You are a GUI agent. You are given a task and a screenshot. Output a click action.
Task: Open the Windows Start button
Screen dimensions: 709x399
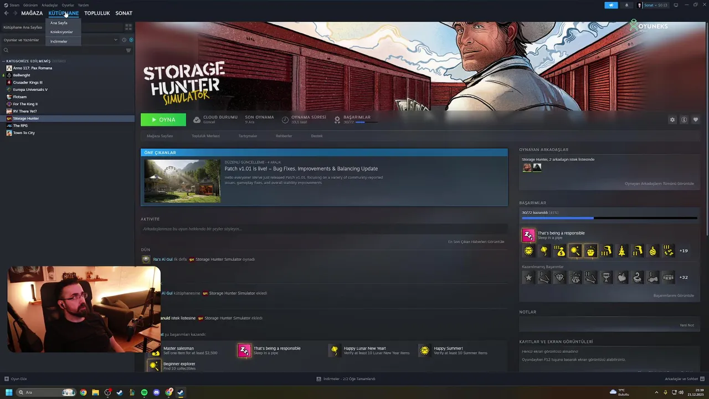(x=9, y=392)
